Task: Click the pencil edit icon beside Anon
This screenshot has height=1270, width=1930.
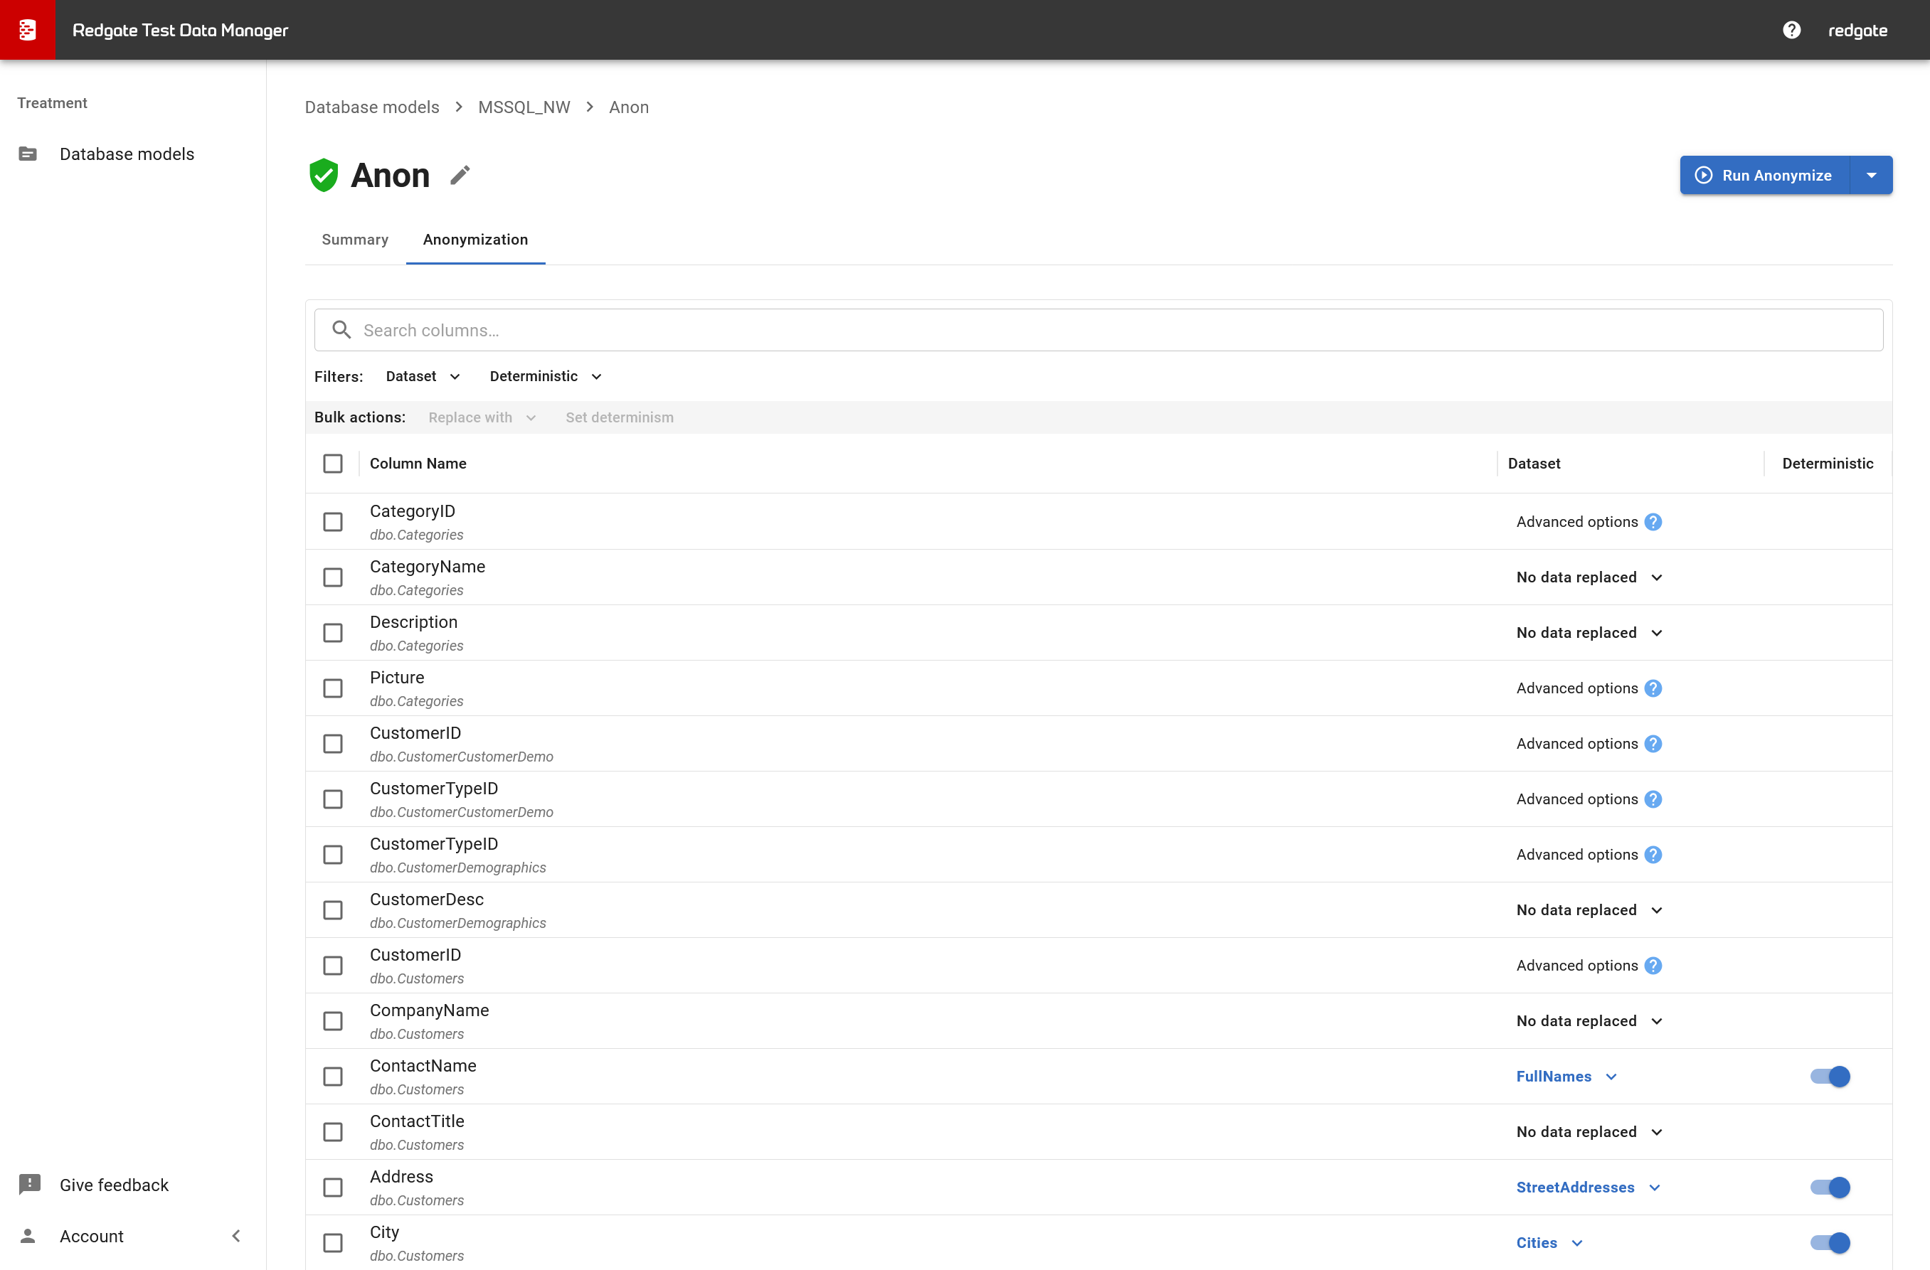Action: click(460, 175)
